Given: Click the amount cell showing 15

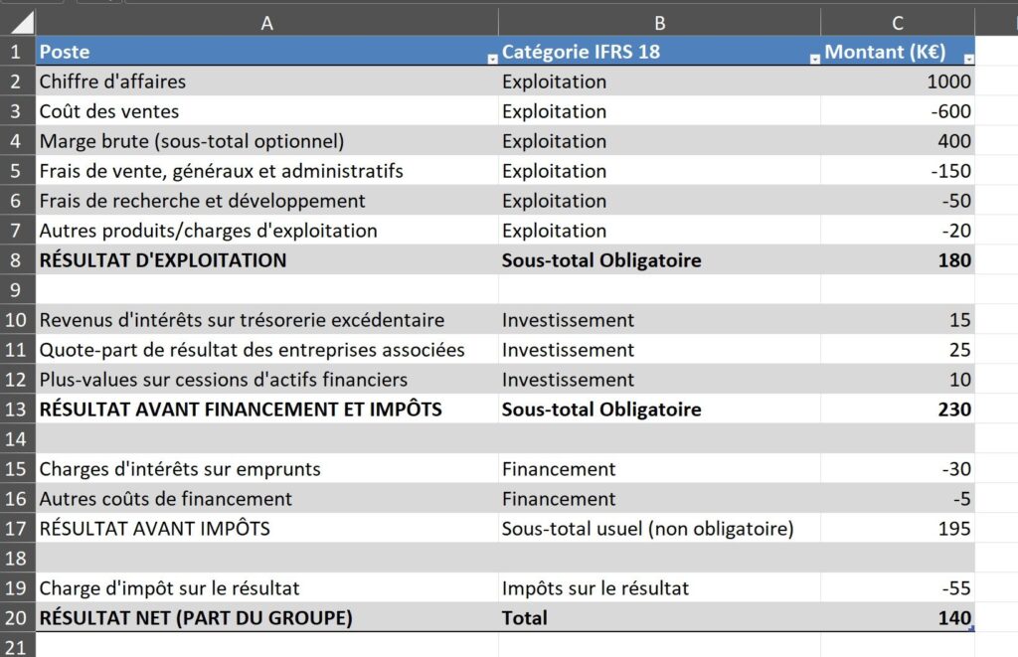Looking at the screenshot, I should point(898,319).
